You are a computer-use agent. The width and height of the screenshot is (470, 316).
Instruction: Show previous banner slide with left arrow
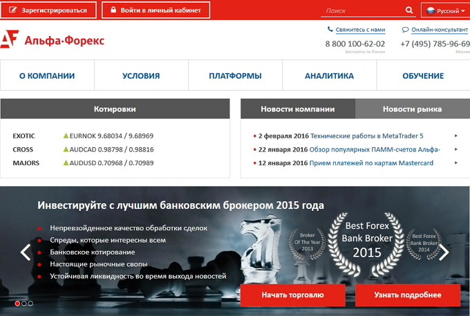tap(26, 252)
